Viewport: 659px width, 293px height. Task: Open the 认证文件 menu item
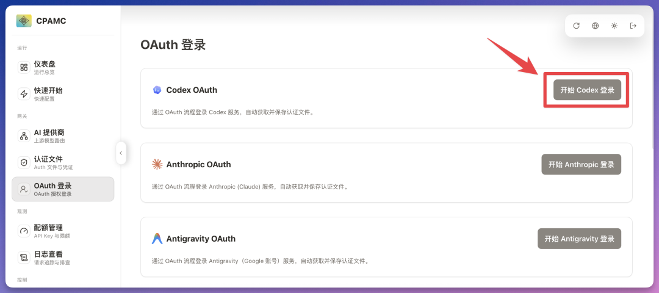click(63, 162)
